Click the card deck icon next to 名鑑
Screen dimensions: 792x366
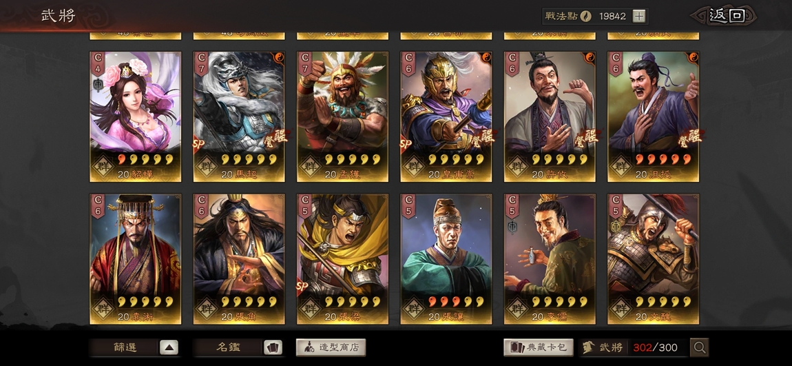[273, 347]
